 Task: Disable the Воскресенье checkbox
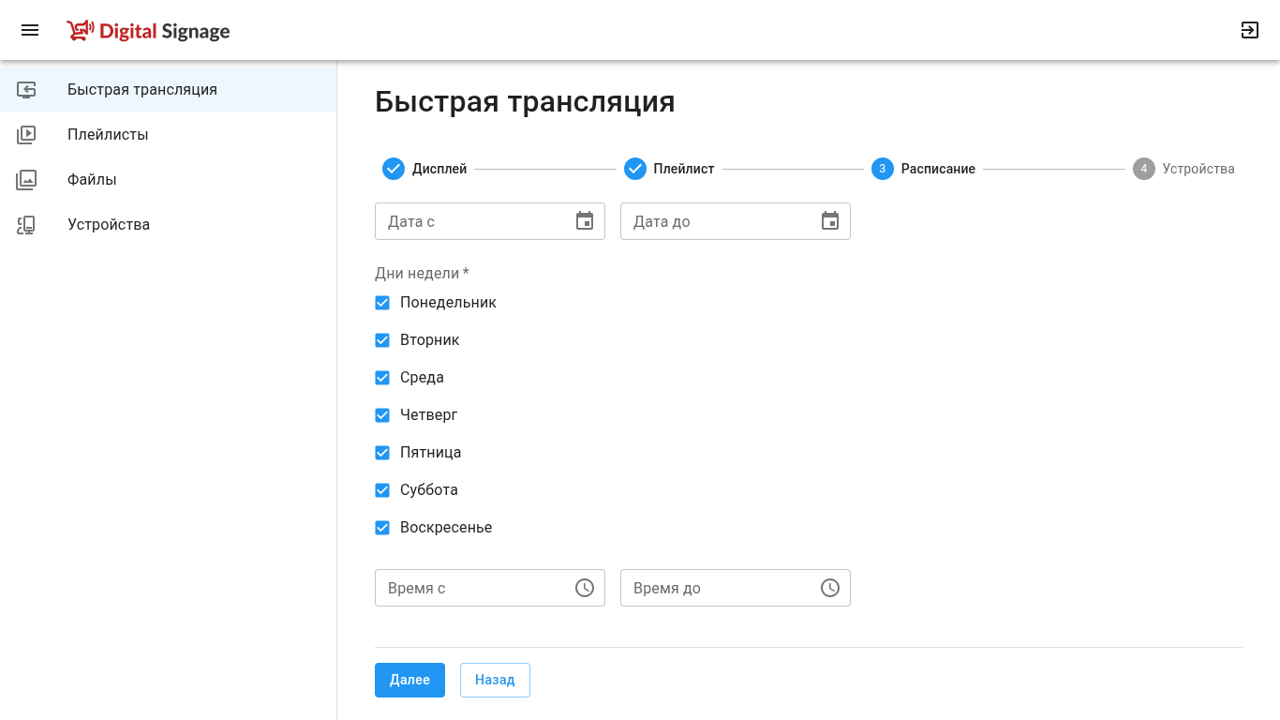point(382,528)
